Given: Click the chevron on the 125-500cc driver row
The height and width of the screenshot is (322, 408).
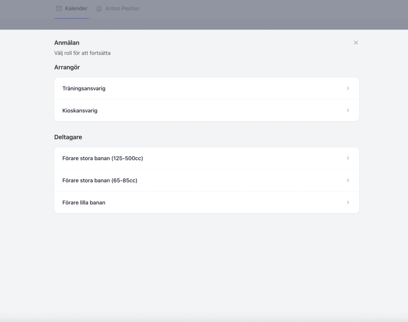Looking at the screenshot, I should pos(348,158).
